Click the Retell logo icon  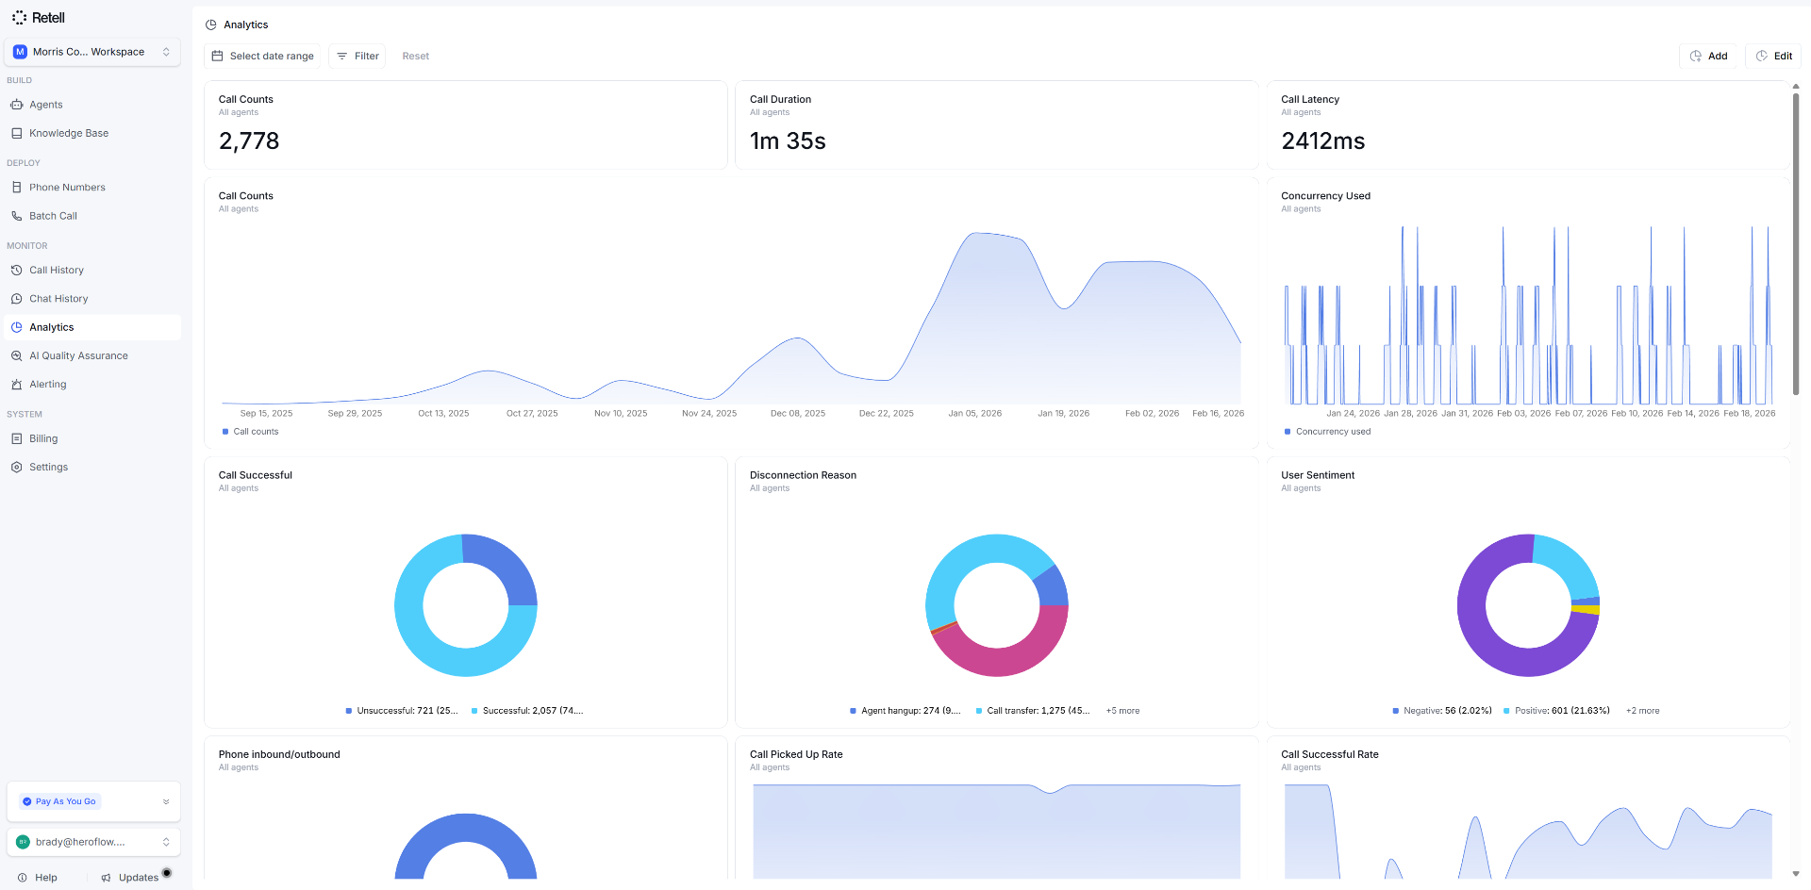point(19,17)
